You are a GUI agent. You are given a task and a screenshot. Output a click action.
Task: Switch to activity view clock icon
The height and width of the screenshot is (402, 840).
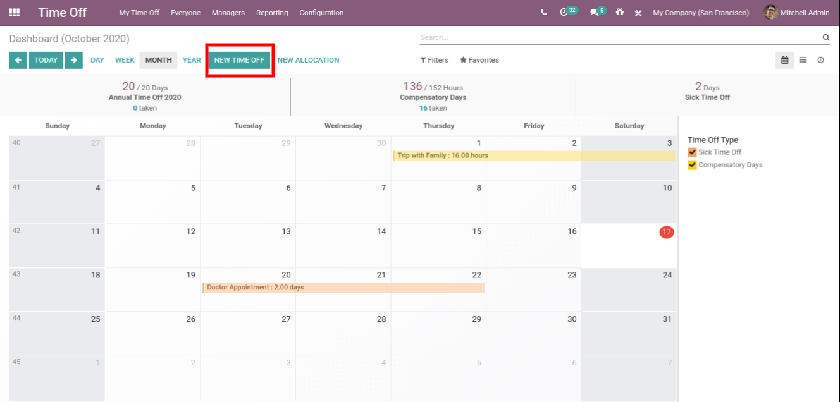(820, 60)
